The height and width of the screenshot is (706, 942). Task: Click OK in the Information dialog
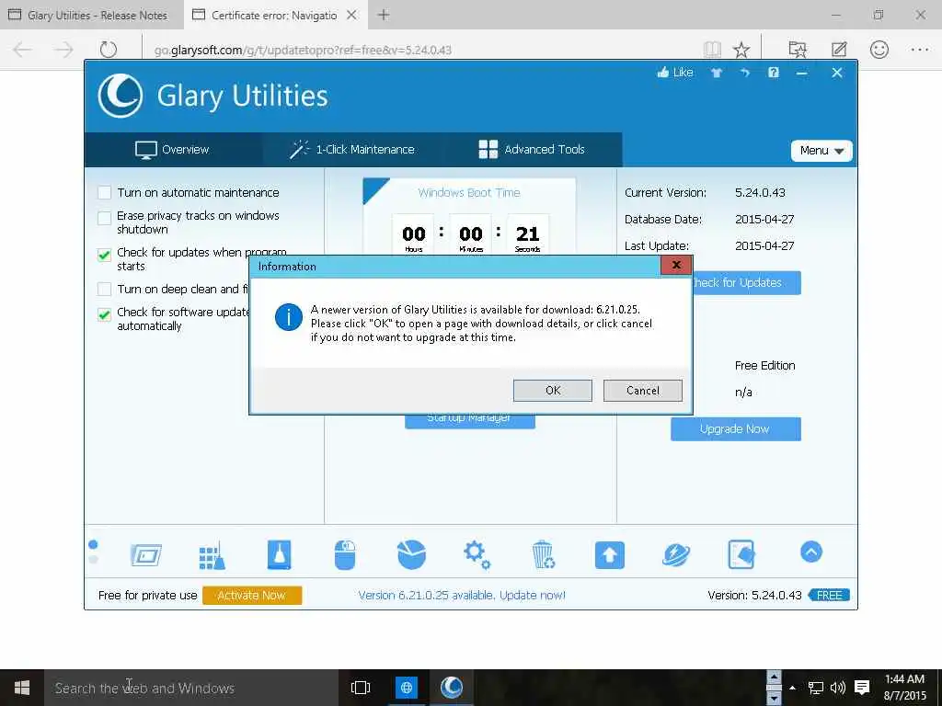click(x=552, y=390)
